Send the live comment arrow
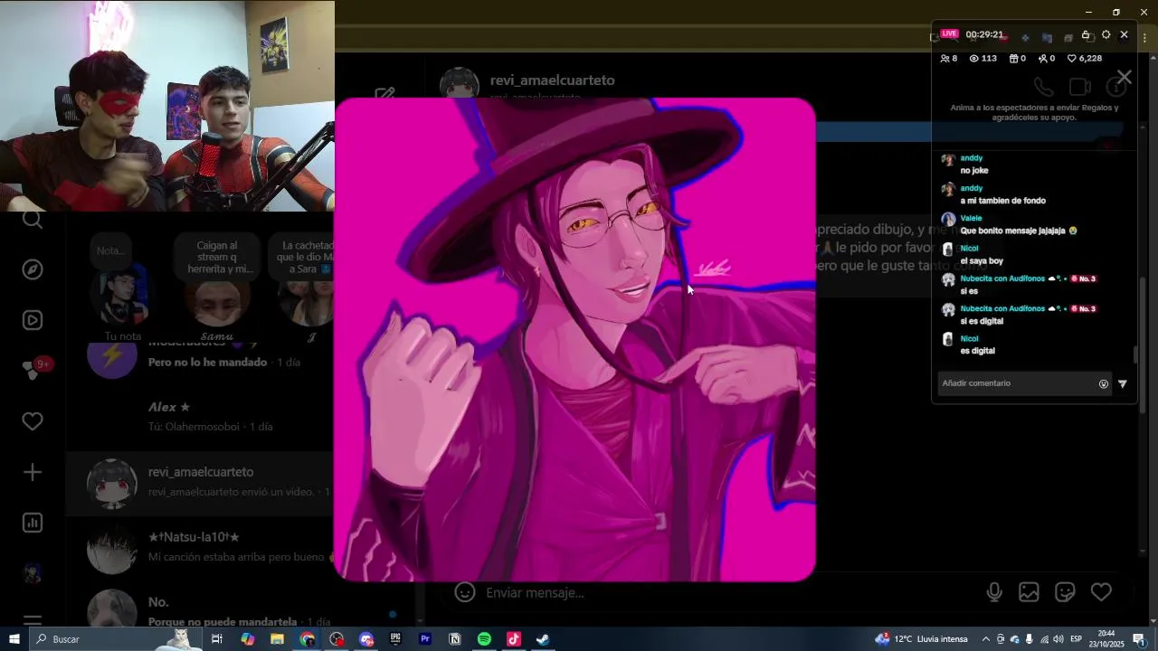Screen dimensions: 1158x651 (x=1123, y=383)
